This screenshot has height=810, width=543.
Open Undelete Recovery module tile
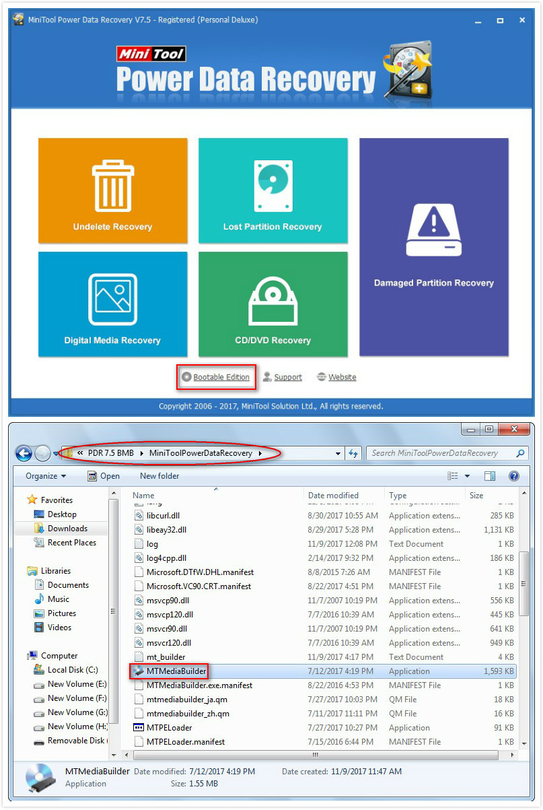[112, 191]
